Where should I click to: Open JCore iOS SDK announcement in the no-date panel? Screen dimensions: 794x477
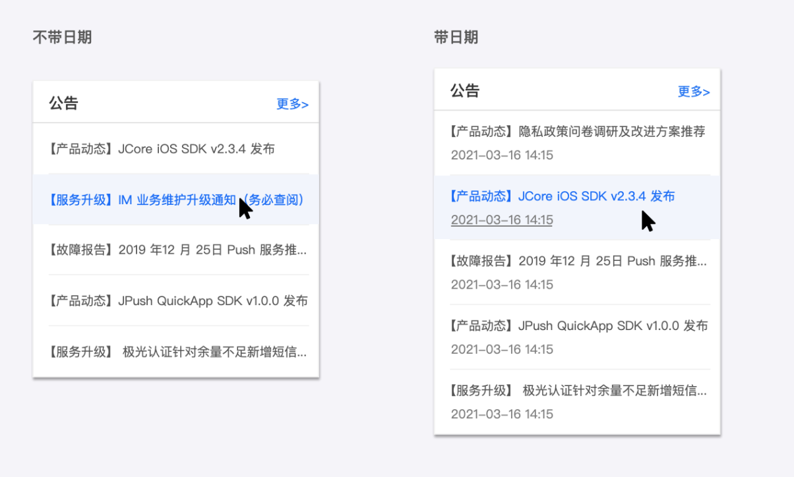coord(162,149)
